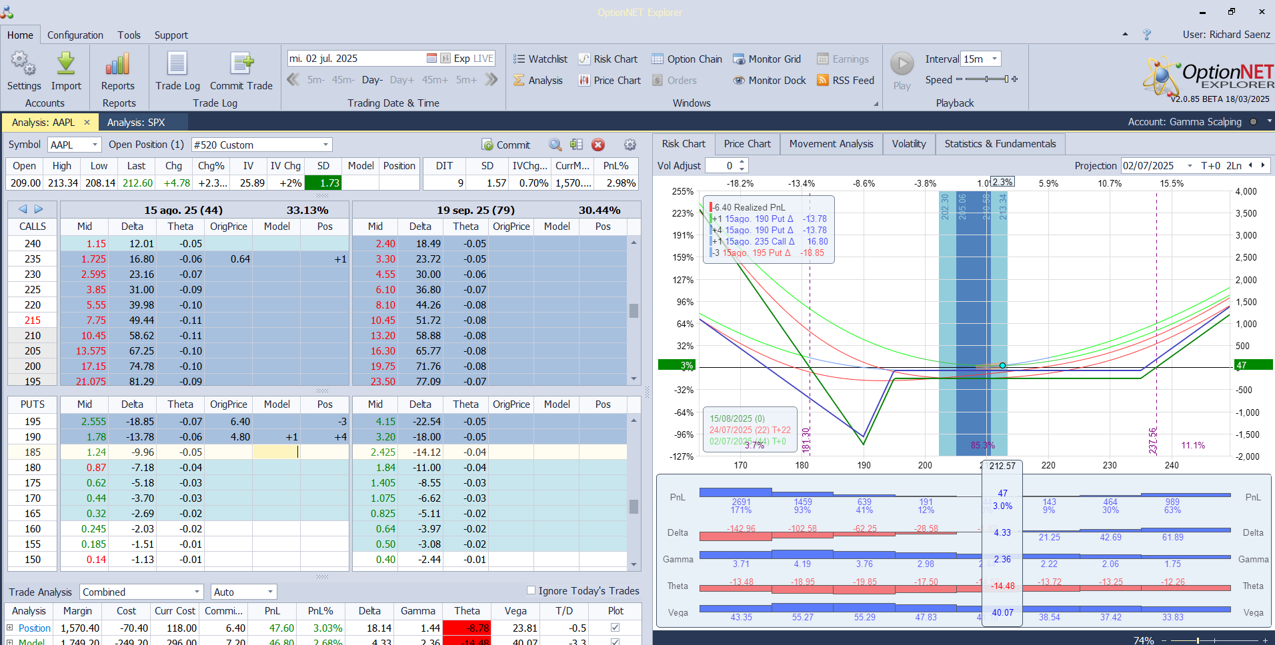
Task: Step forward with the double right chevron
Action: point(491,80)
